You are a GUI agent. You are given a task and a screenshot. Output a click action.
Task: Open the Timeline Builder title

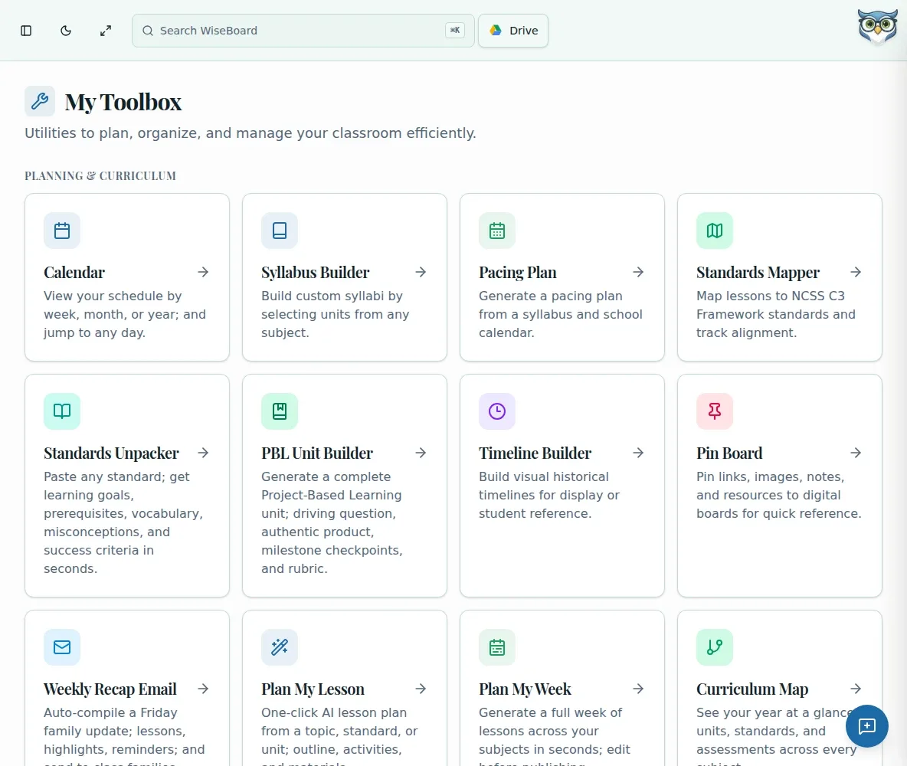(x=535, y=453)
